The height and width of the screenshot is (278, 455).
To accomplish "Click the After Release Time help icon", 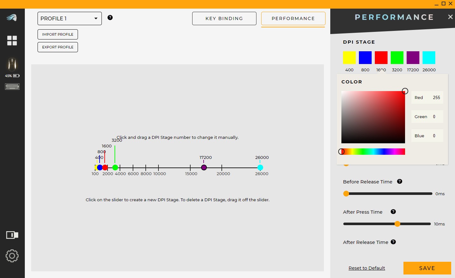I will point(393,242).
